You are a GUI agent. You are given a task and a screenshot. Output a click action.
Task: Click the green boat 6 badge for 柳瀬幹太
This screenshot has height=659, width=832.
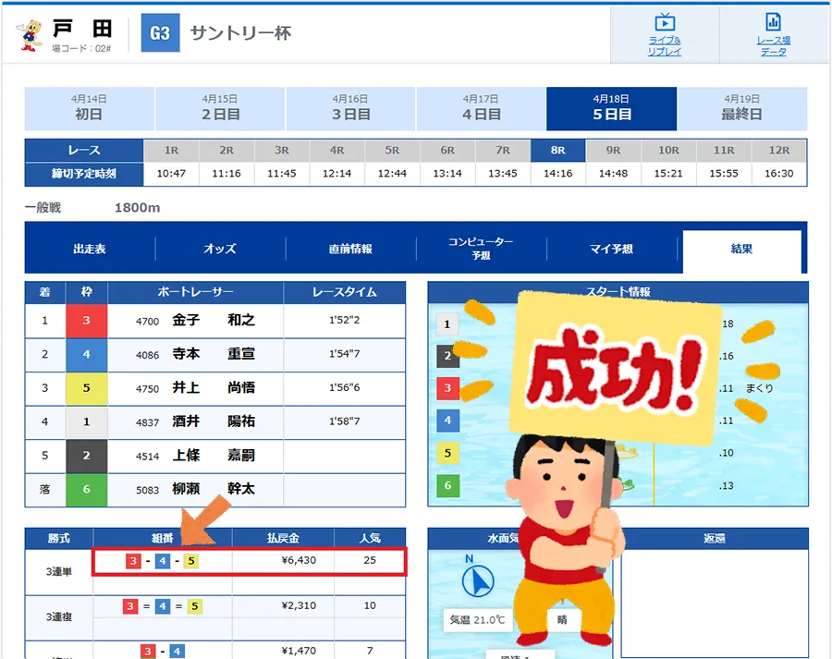point(86,490)
